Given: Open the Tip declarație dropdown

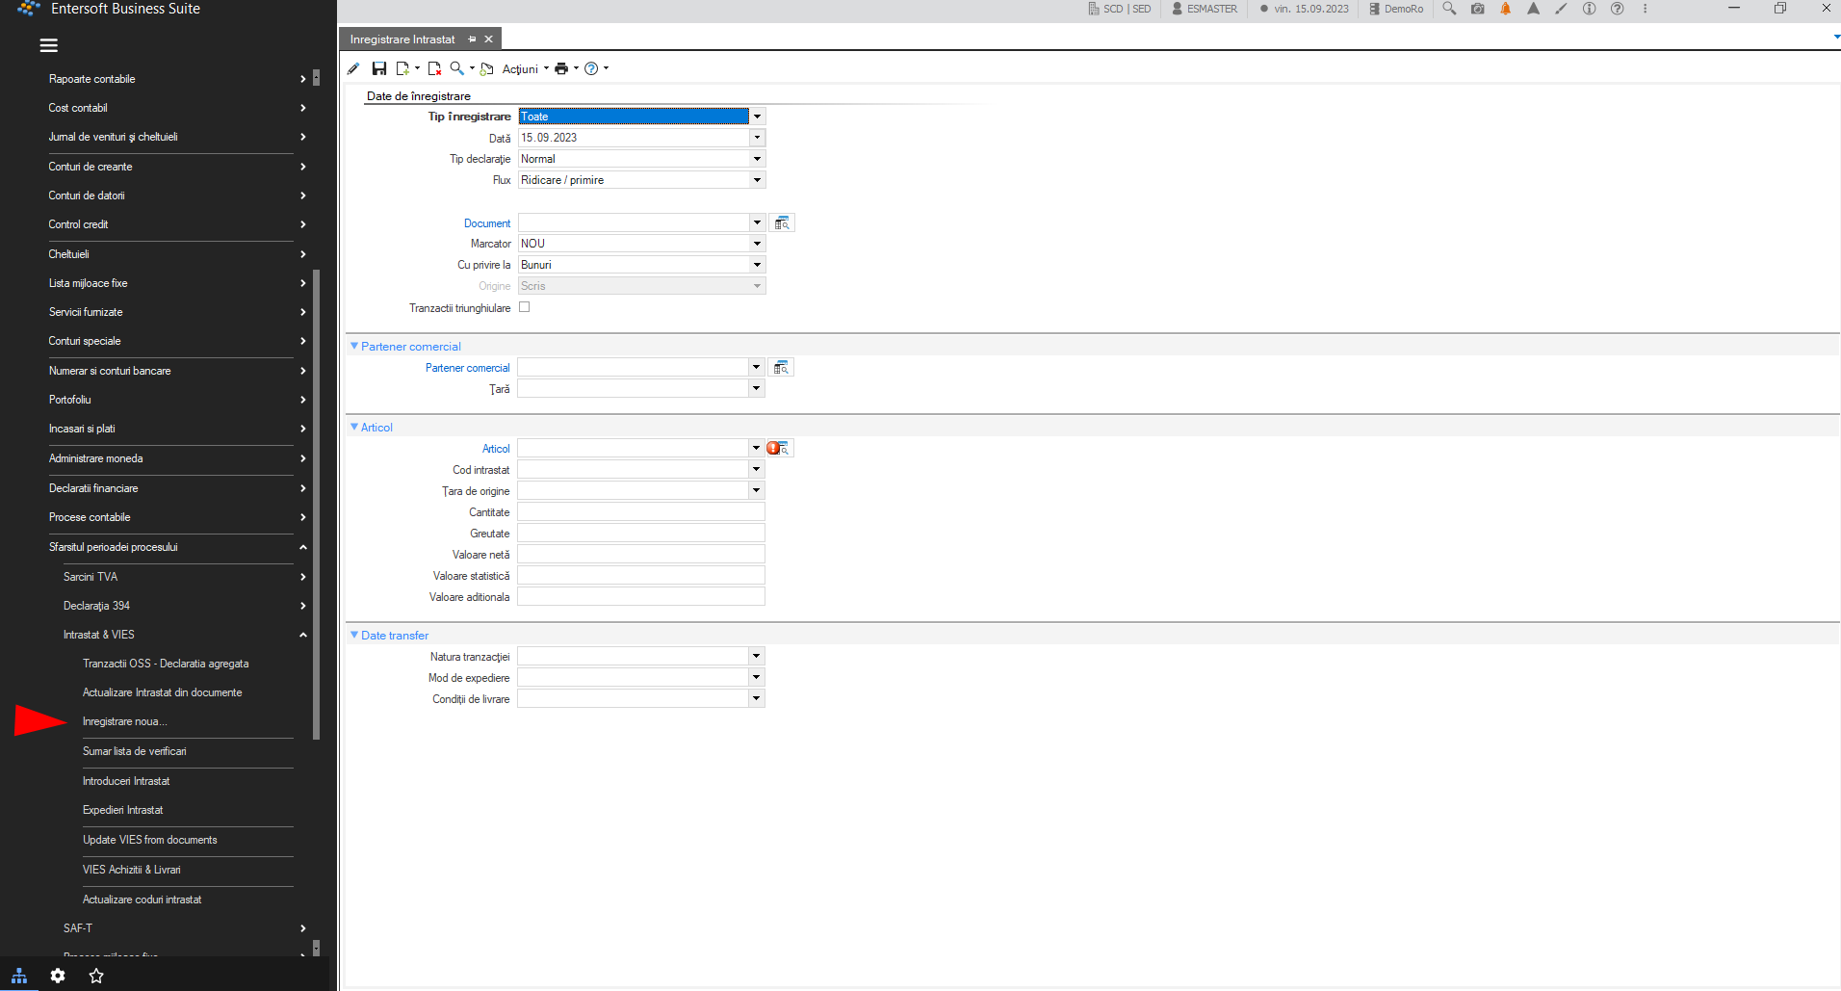Looking at the screenshot, I should tap(757, 159).
